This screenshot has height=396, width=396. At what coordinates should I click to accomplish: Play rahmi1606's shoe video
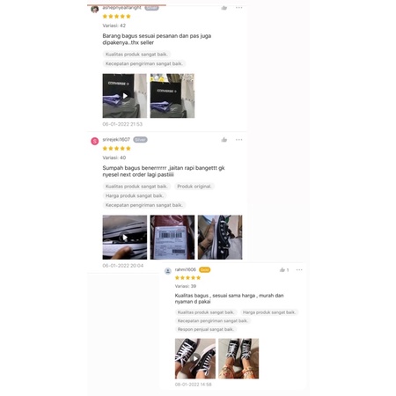[195, 358]
